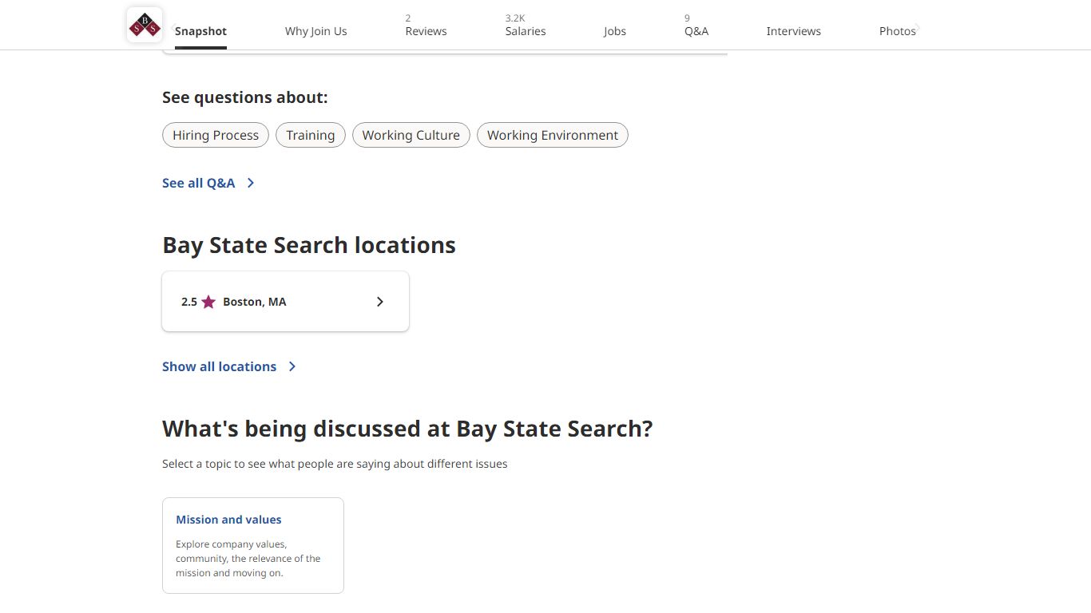The width and height of the screenshot is (1091, 613).
Task: Follow the Show all locations link
Action: [x=220, y=366]
